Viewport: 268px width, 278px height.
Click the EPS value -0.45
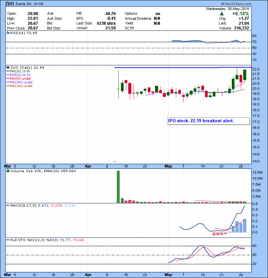pos(111,18)
